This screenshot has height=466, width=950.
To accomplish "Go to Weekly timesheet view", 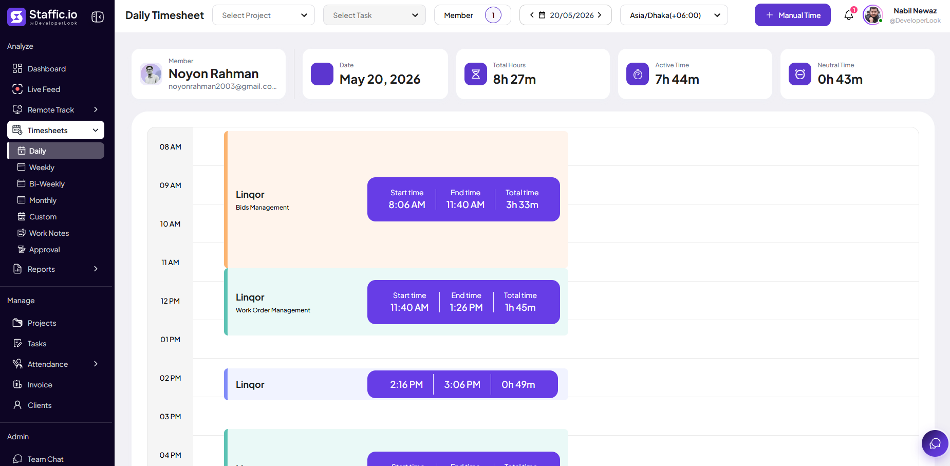I will [x=42, y=167].
